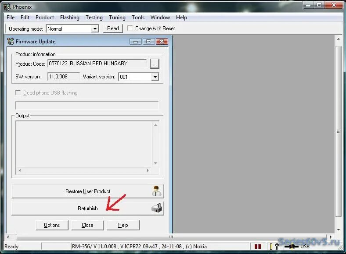Expand the Operating mode dropdown

(x=95, y=29)
